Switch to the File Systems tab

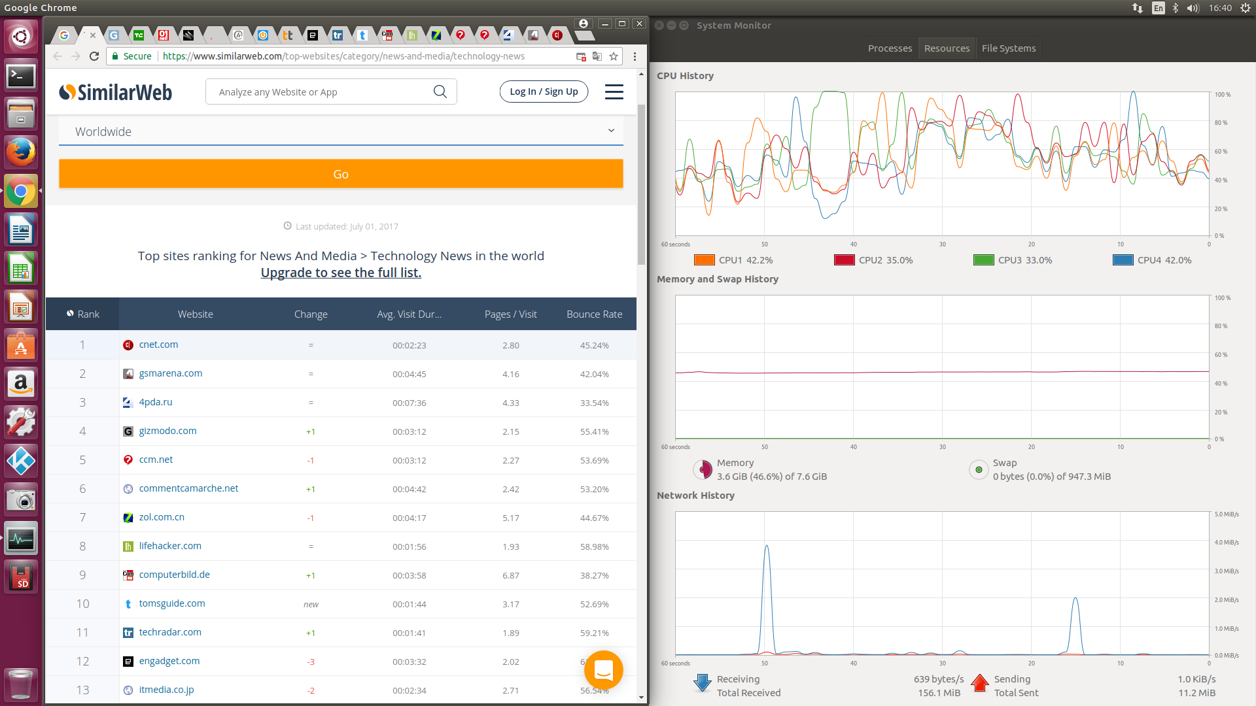coord(1008,48)
